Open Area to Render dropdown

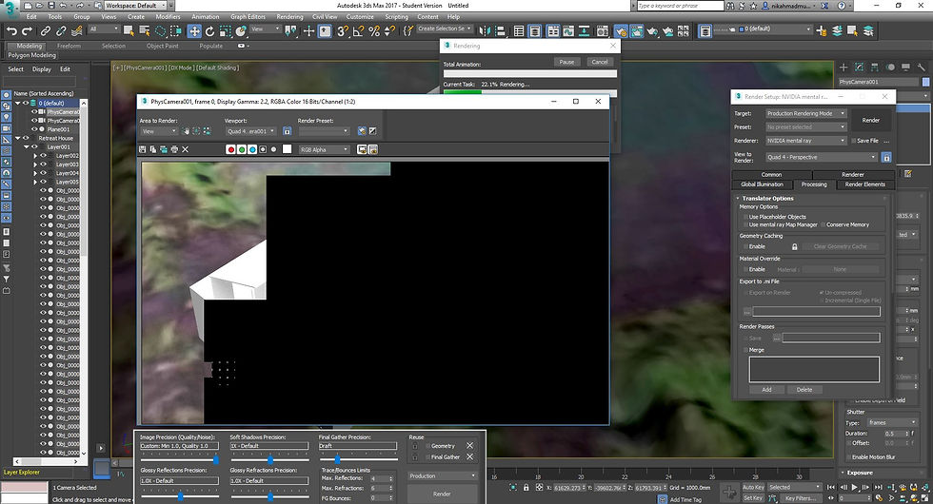coord(159,131)
